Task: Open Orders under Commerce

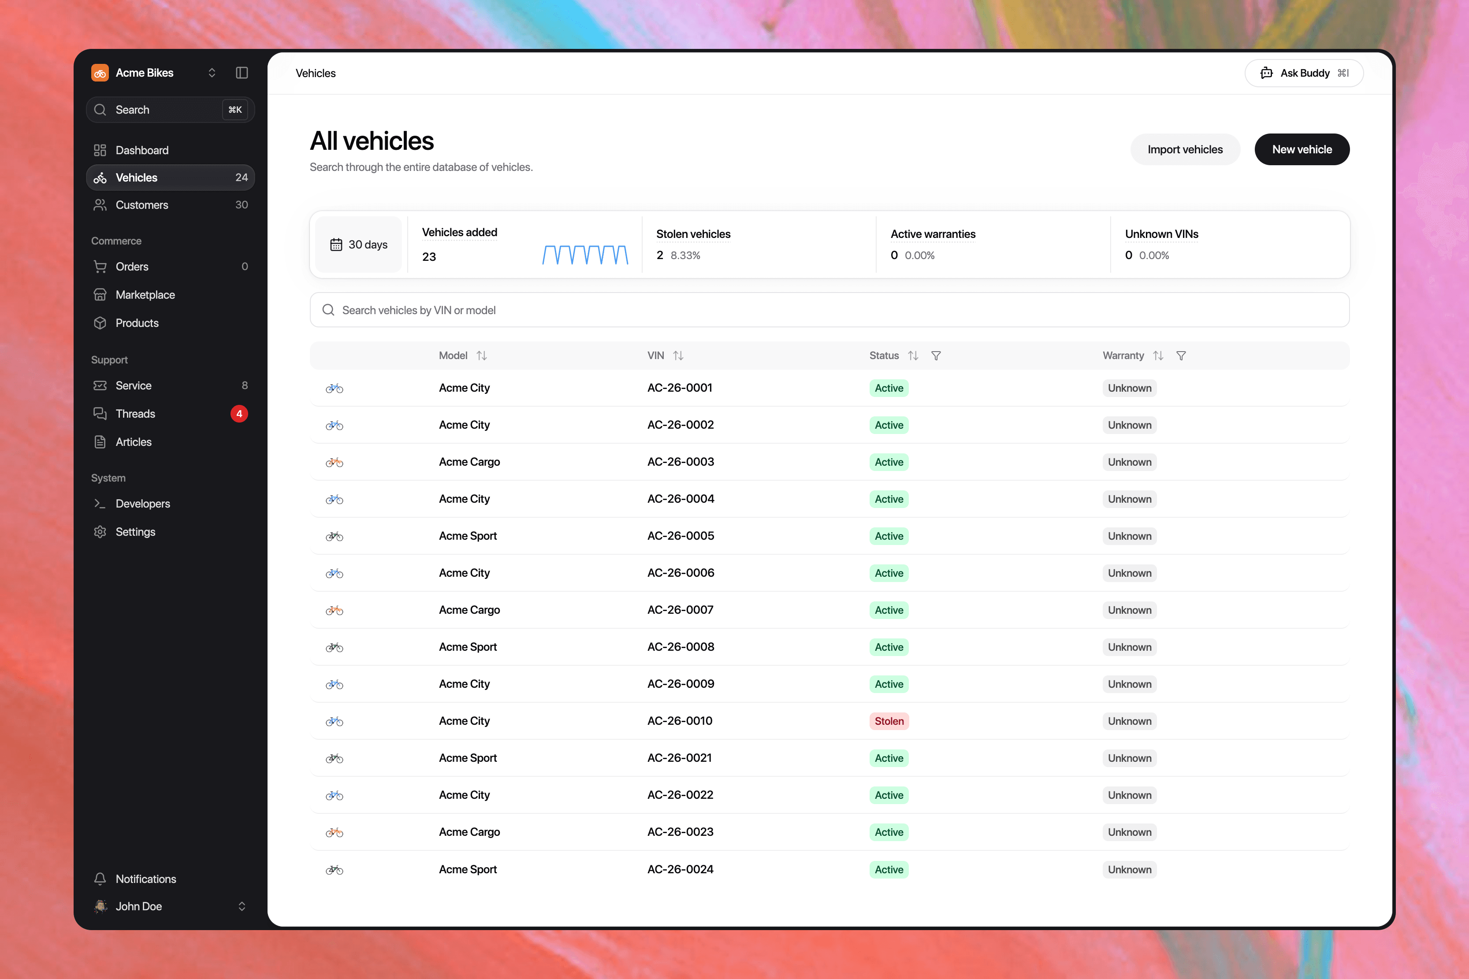Action: 170,267
